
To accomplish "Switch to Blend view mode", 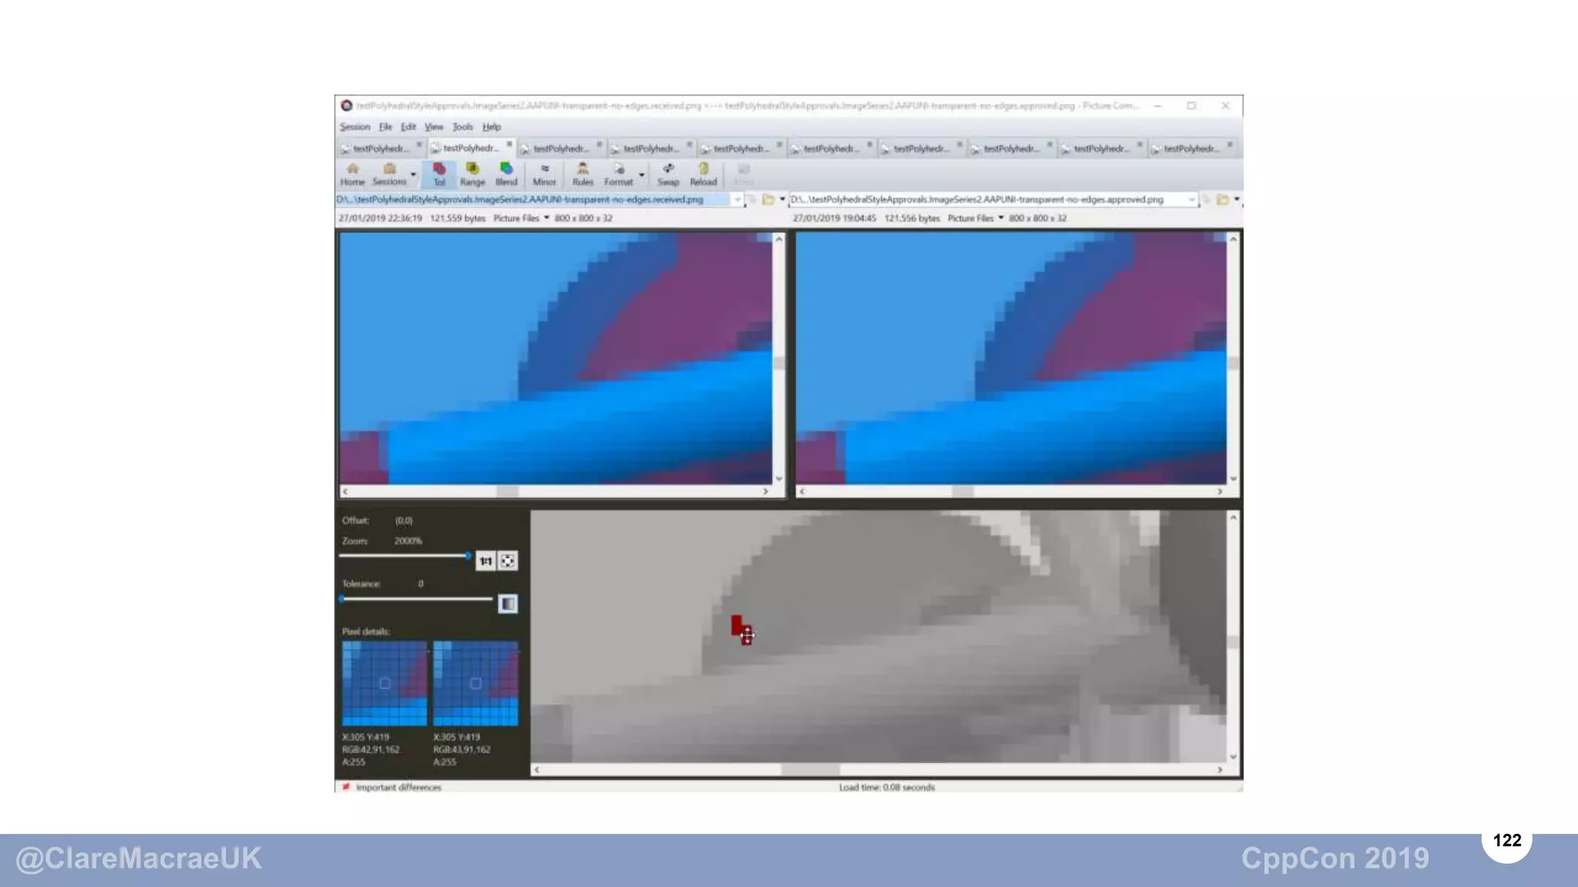I will pyautogui.click(x=505, y=174).
